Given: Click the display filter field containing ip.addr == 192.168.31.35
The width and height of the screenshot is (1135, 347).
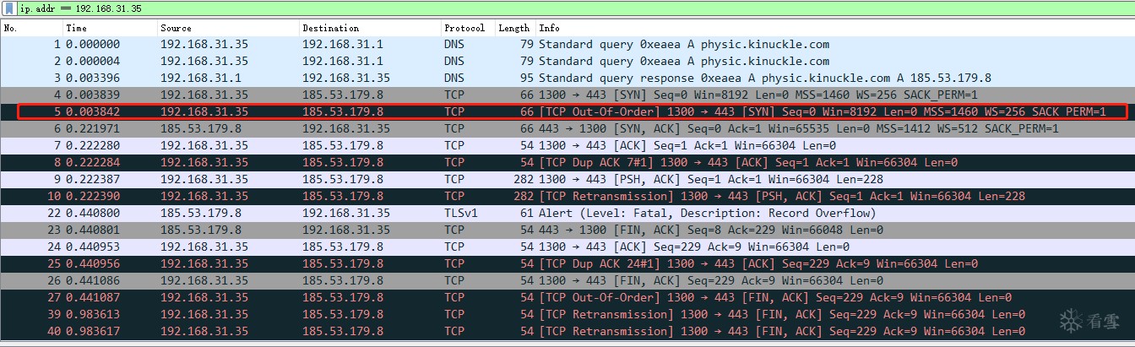Looking at the screenshot, I should click(x=574, y=8).
